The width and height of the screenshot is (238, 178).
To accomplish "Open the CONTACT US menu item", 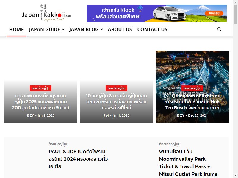I will point(152,29).
